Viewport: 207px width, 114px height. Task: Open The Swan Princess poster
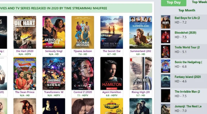pos(25,73)
